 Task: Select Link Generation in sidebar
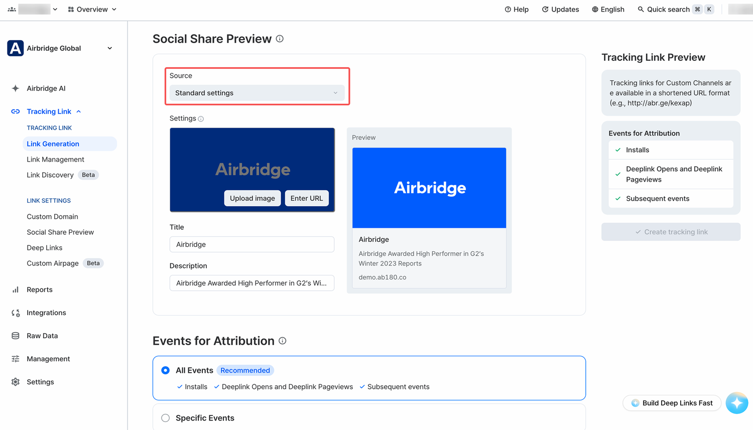[x=70, y=144]
